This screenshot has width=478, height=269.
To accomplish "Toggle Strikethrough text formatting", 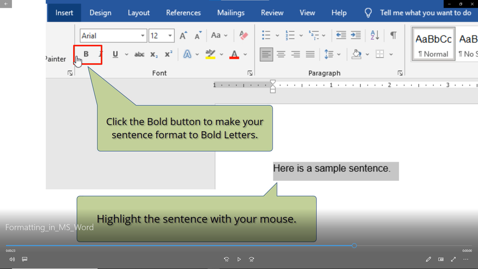I will [139, 55].
